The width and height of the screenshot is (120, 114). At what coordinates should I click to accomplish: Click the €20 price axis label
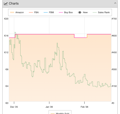tap(6, 19)
